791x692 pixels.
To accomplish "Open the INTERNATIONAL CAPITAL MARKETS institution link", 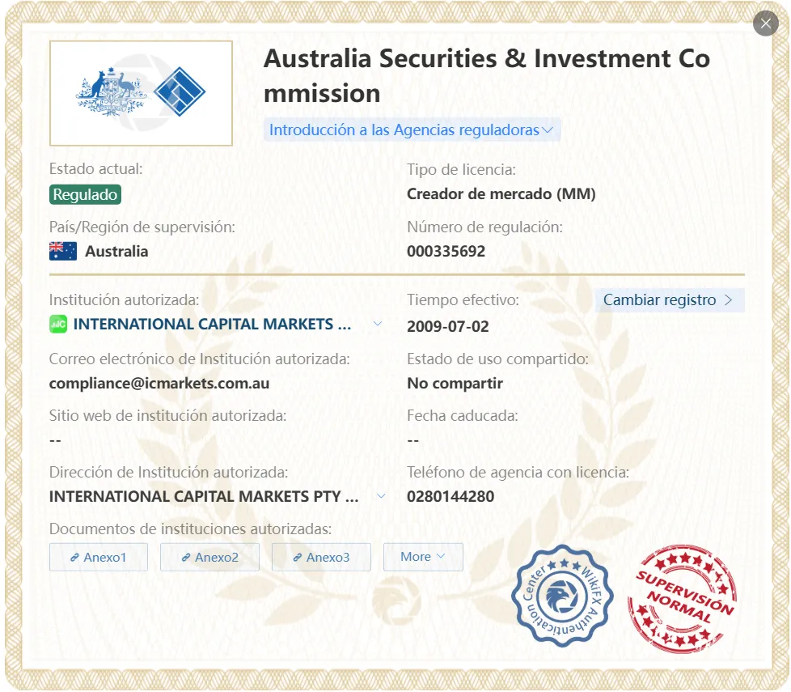I will click(212, 324).
